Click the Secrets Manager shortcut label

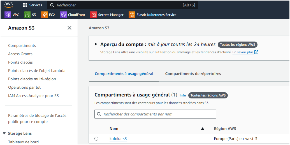111,15
